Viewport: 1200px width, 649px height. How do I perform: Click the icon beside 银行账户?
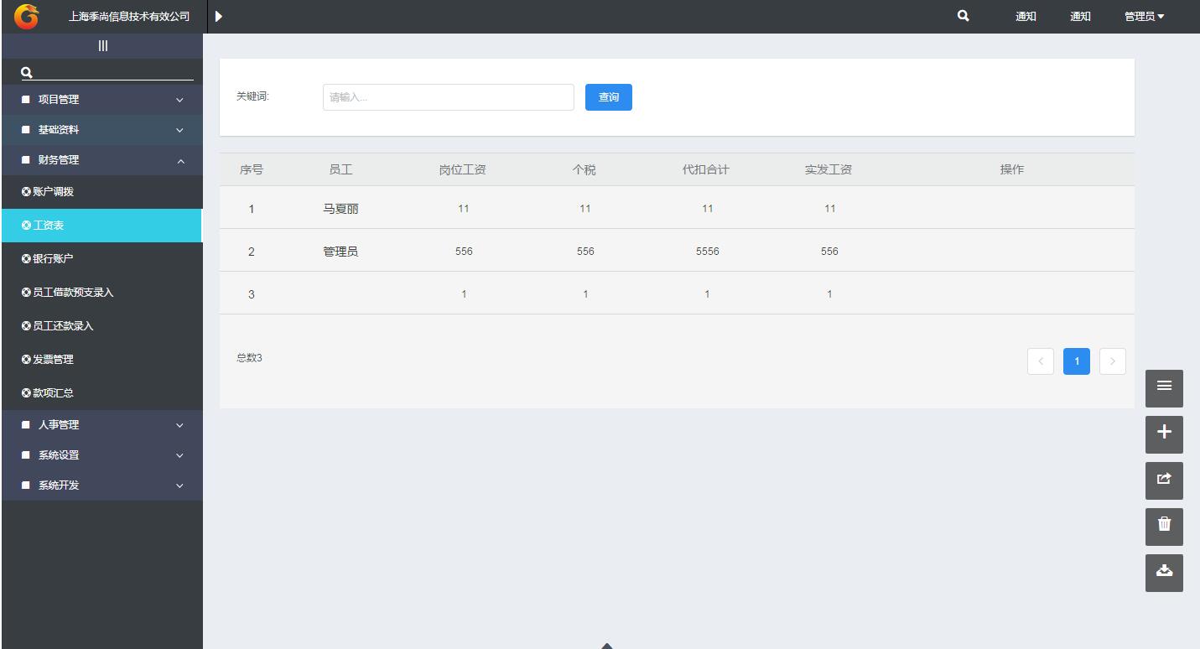coord(26,259)
